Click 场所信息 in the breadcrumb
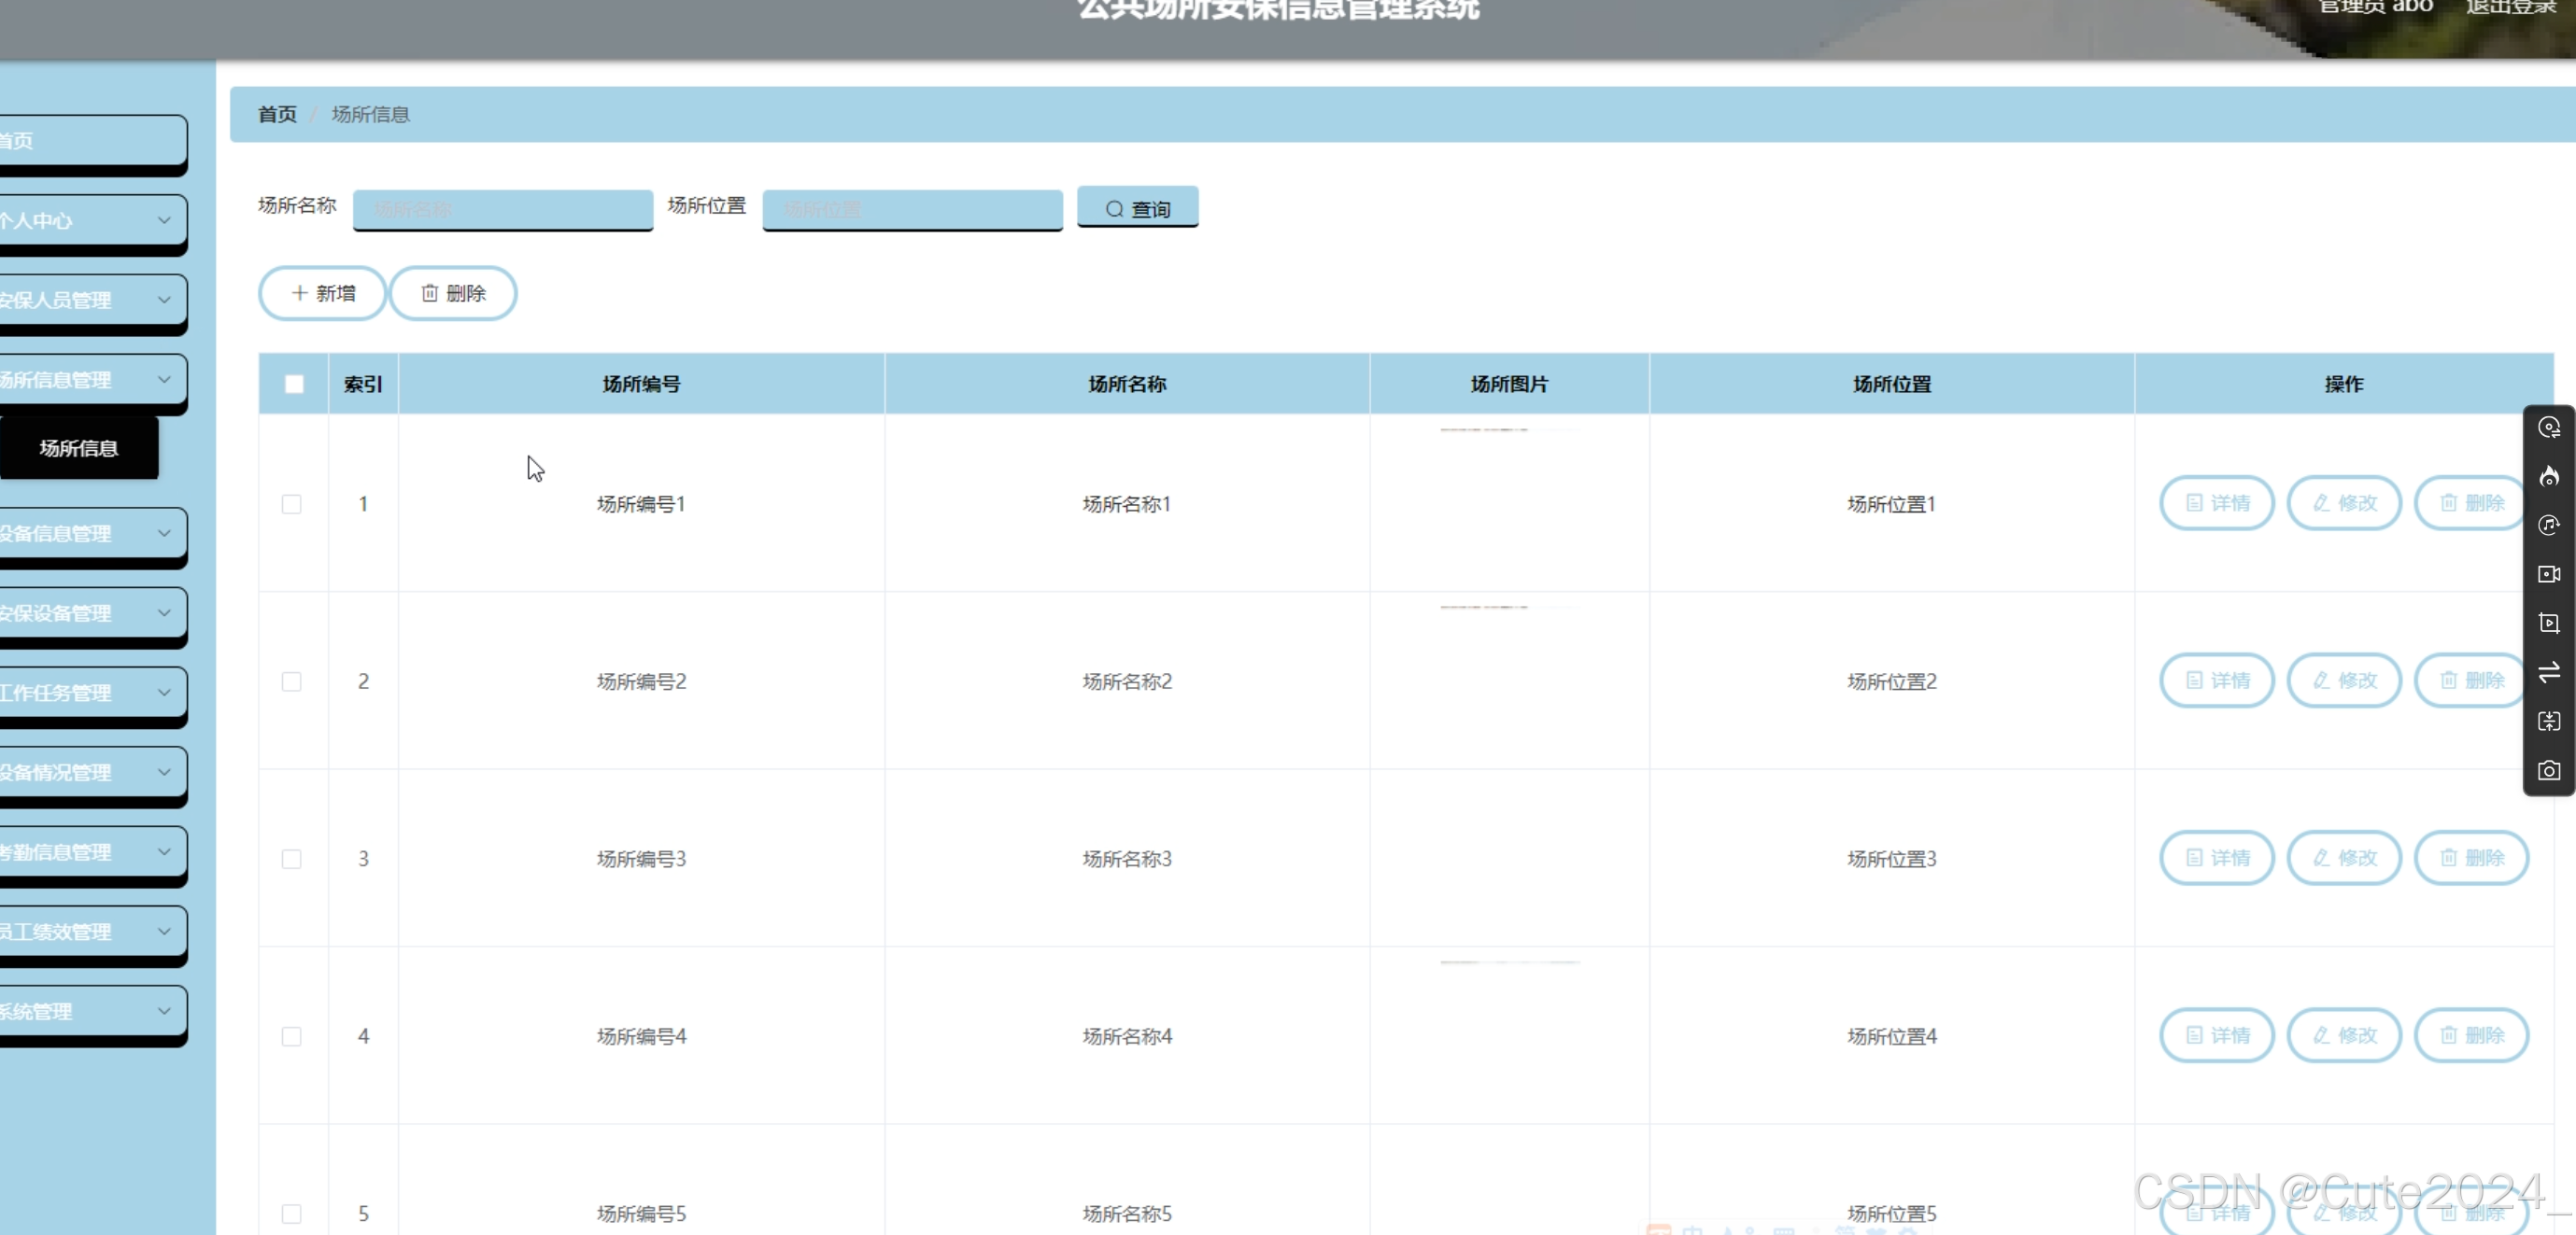The image size is (2576, 1235). coord(370,114)
